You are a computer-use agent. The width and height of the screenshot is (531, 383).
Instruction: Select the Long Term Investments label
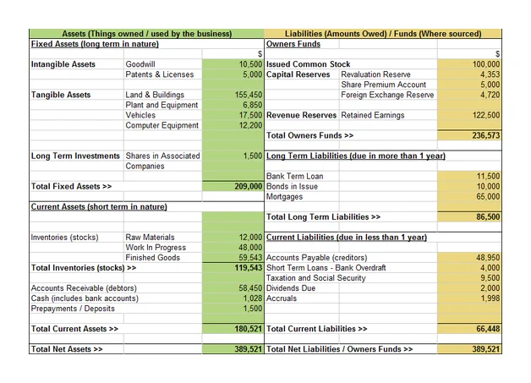(x=75, y=156)
